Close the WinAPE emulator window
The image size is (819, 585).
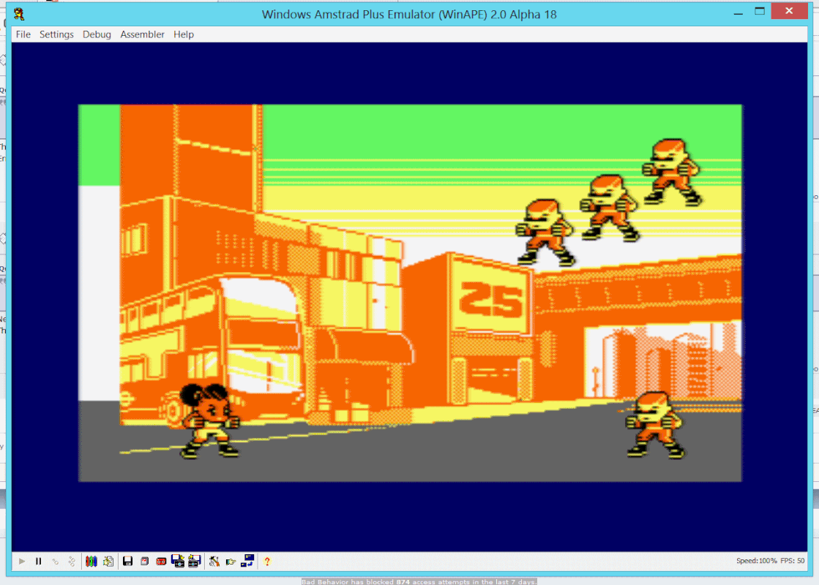[789, 11]
